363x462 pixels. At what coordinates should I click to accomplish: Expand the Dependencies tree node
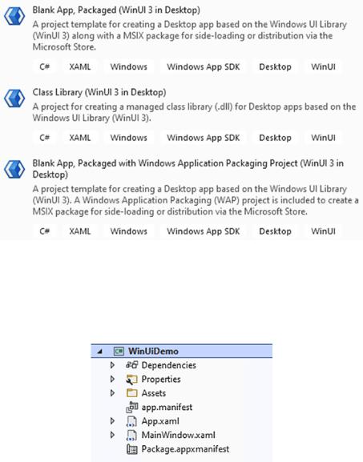pos(112,365)
